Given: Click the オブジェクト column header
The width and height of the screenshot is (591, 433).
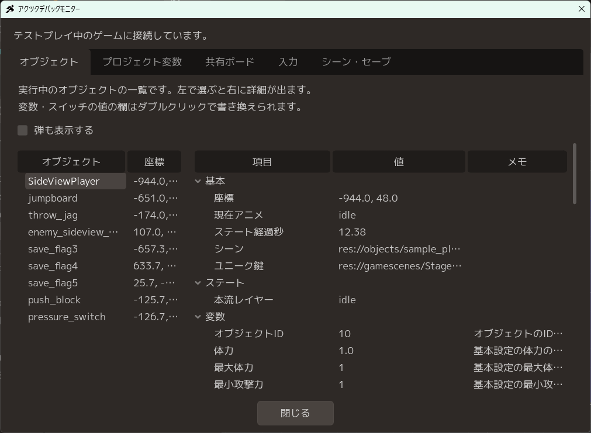Looking at the screenshot, I should point(71,162).
